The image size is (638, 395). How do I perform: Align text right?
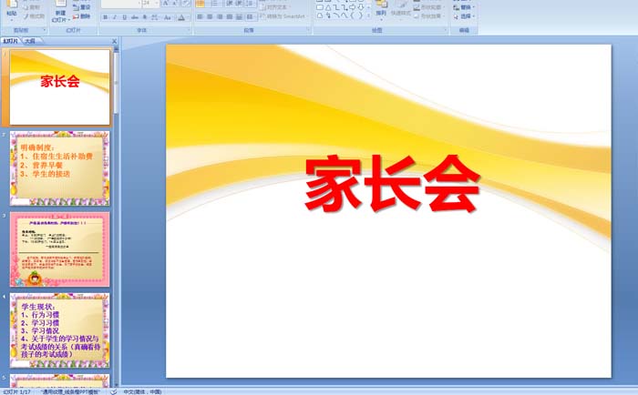pos(220,17)
